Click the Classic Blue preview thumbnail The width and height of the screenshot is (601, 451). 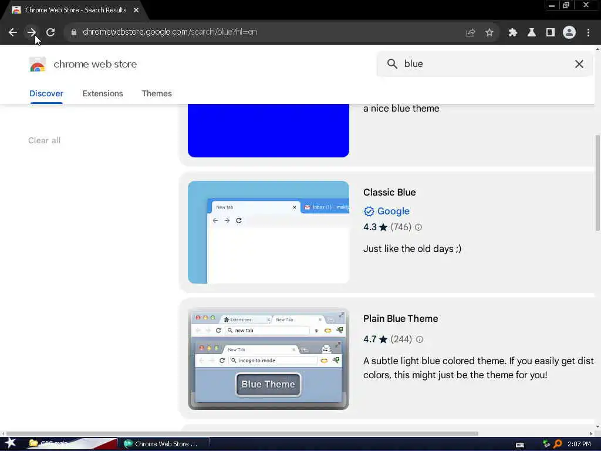pyautogui.click(x=268, y=232)
